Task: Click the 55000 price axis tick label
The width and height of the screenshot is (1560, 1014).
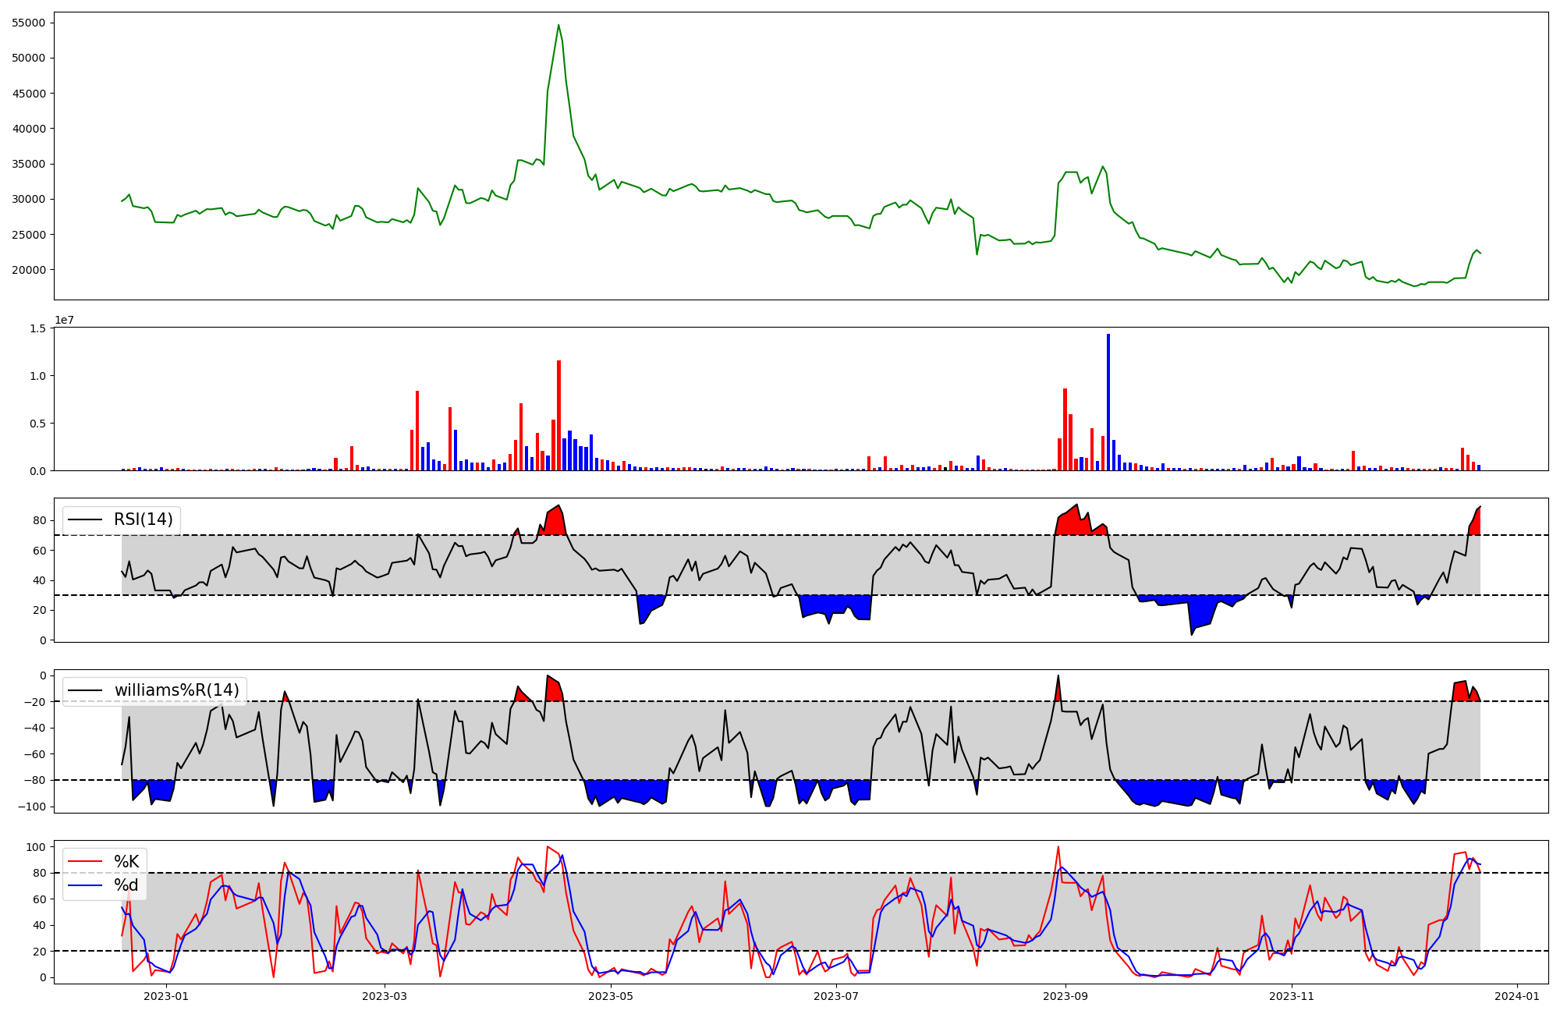Action: pyautogui.click(x=28, y=23)
